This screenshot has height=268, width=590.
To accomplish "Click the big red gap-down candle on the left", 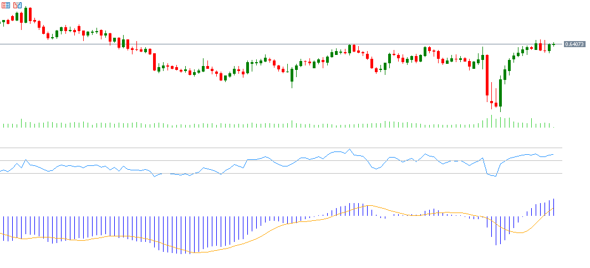I will [155, 61].
